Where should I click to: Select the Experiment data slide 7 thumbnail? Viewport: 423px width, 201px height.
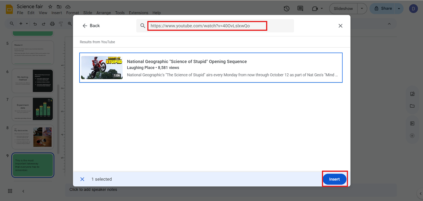pos(33,109)
